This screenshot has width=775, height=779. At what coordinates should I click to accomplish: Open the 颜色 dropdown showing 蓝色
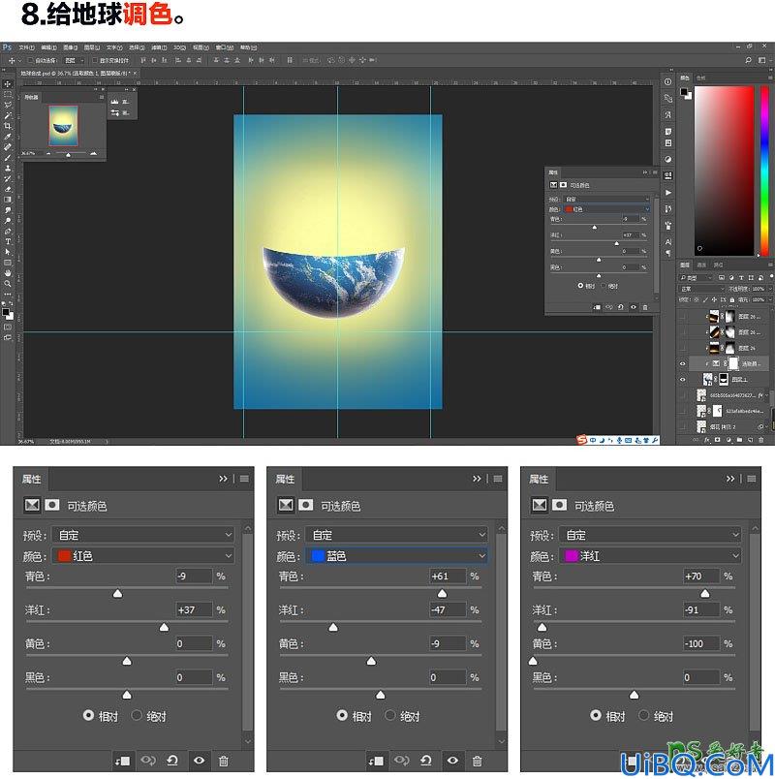click(x=396, y=555)
